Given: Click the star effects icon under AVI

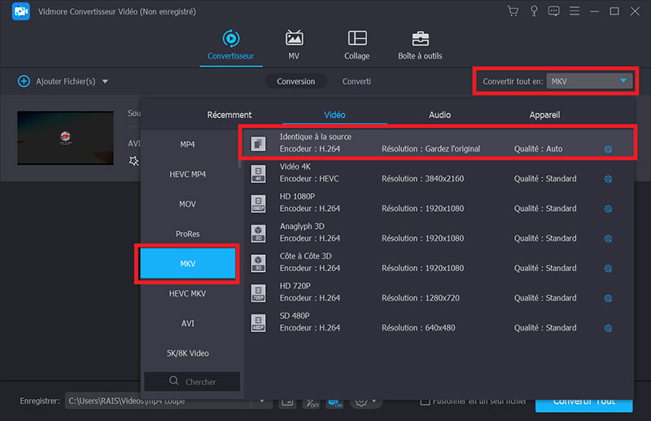Looking at the screenshot, I should tap(133, 161).
